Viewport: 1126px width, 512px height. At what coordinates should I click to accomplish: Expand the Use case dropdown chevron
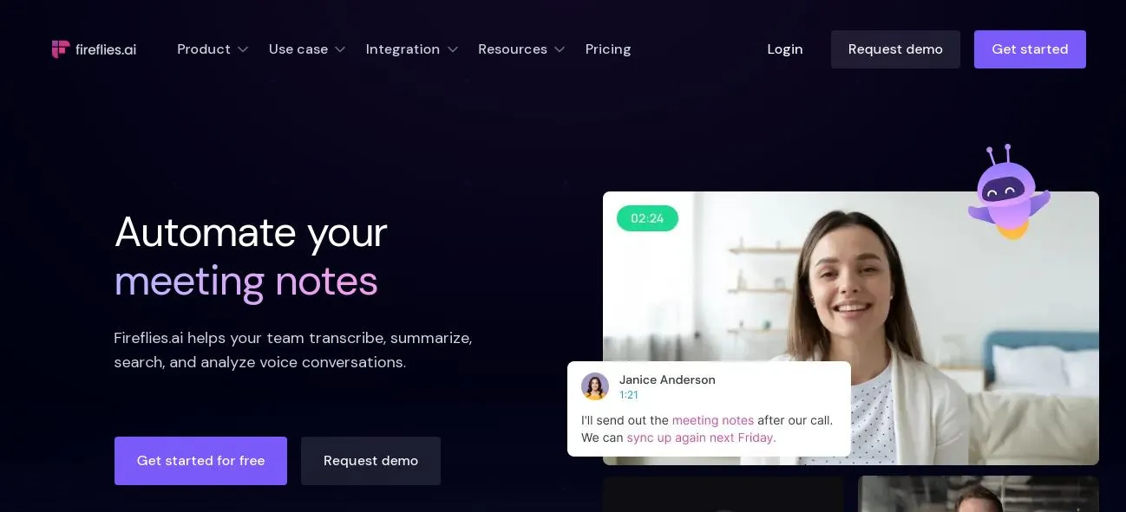[340, 49]
